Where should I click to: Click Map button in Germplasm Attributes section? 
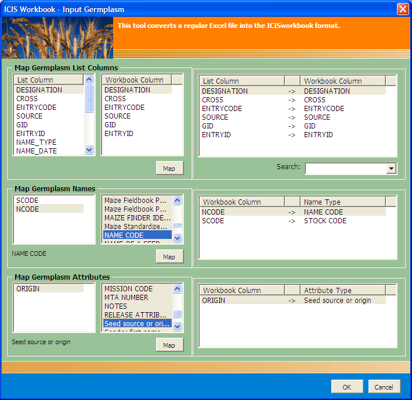(169, 345)
